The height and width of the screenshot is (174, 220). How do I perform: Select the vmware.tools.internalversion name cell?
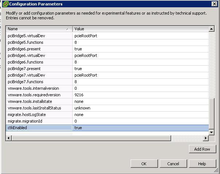(x=39, y=88)
